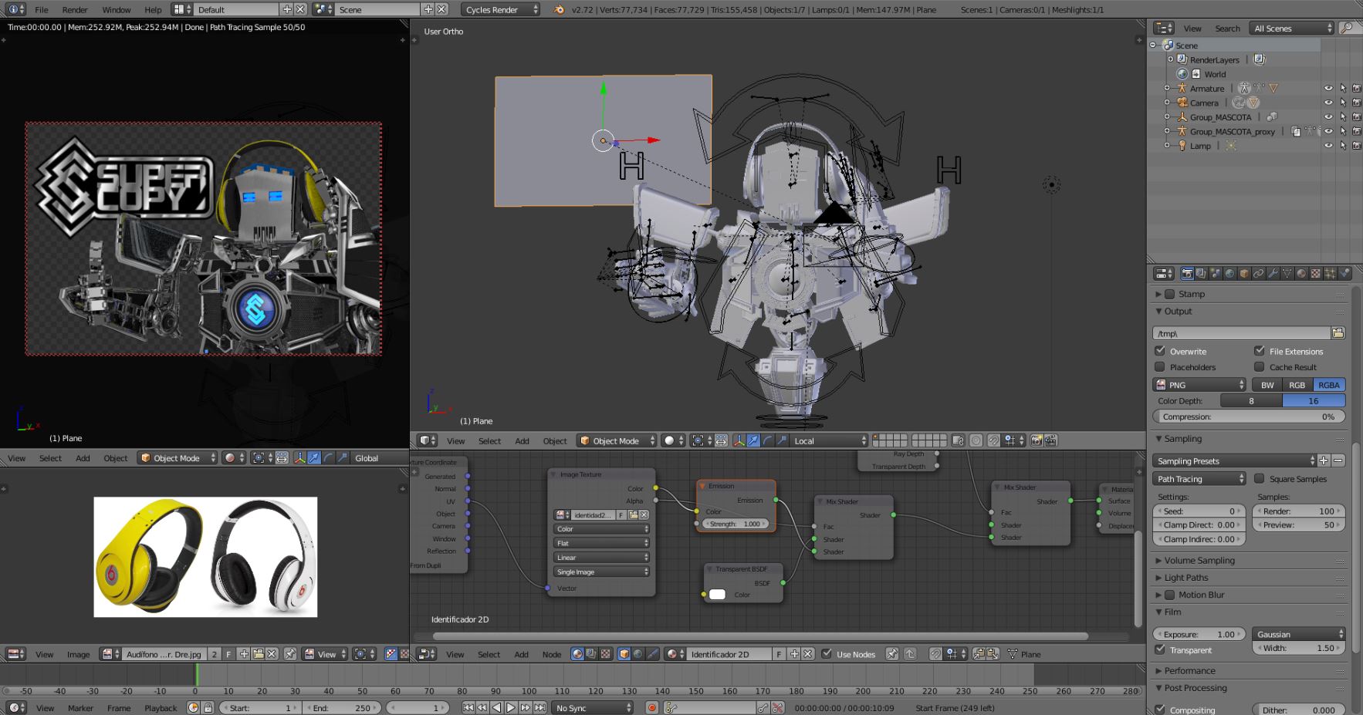Set Color Depth to 8
1363x715 pixels.
[x=1251, y=401]
